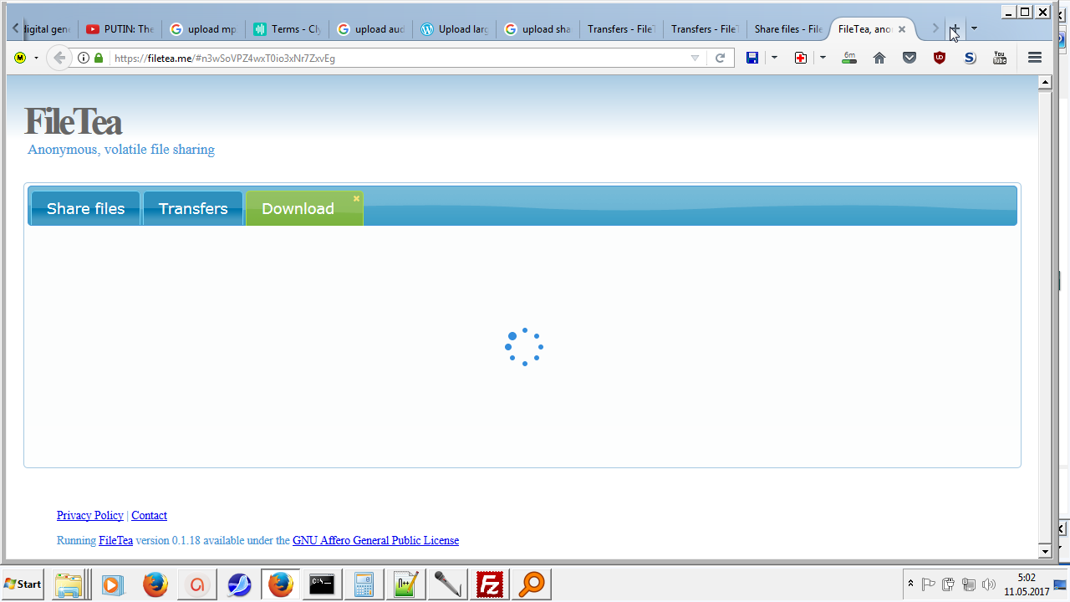Click the red cross toolbar icon
The width and height of the screenshot is (1070, 602).
pyautogui.click(x=801, y=58)
